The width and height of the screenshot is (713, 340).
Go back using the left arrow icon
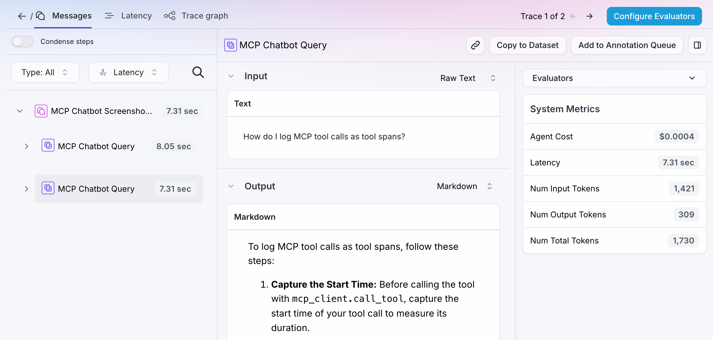tap(22, 16)
